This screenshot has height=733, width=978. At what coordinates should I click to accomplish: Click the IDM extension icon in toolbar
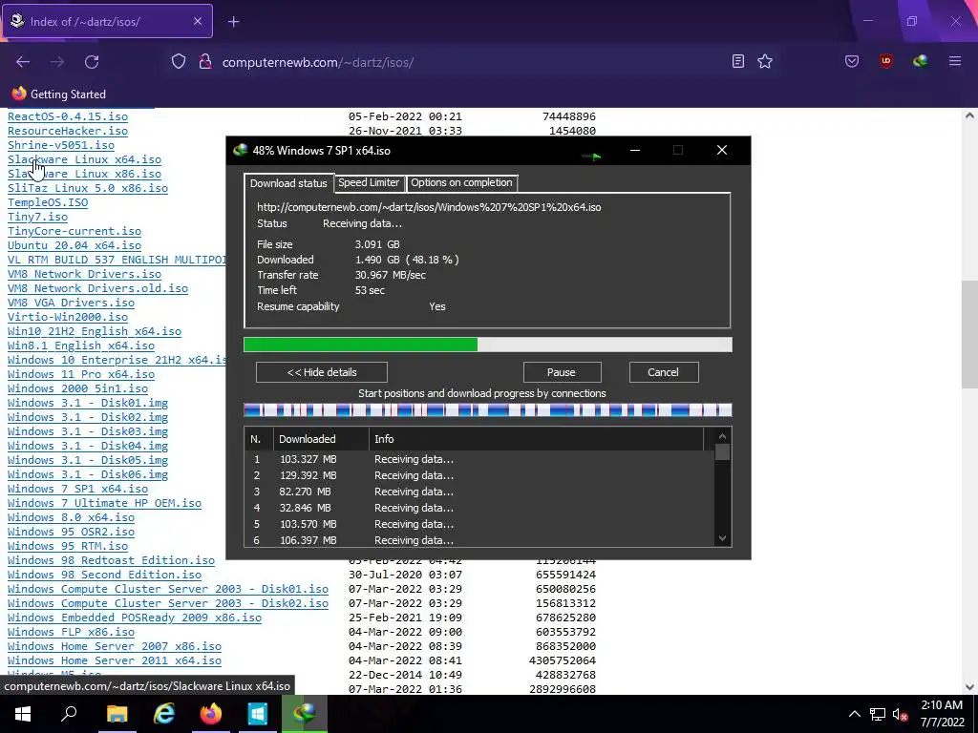click(x=920, y=61)
